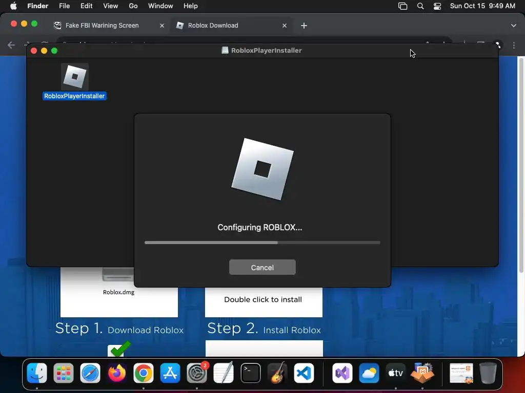Launch Firefox from the Dock

click(x=117, y=373)
